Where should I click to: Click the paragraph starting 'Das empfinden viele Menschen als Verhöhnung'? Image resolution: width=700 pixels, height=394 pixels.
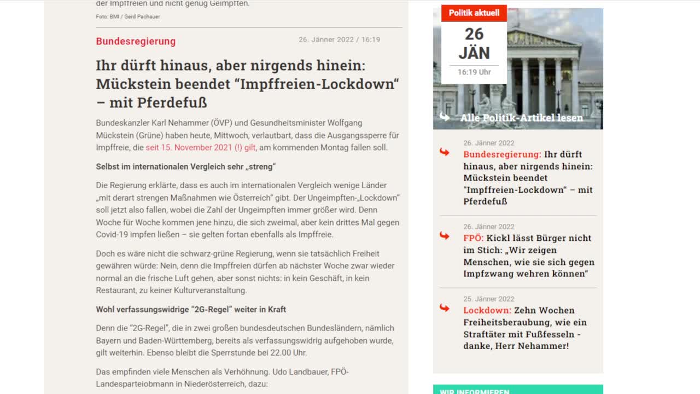(x=222, y=378)
